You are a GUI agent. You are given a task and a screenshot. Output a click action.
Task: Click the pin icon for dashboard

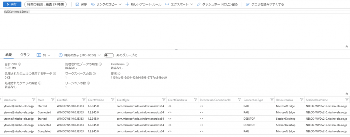(x=199, y=4)
